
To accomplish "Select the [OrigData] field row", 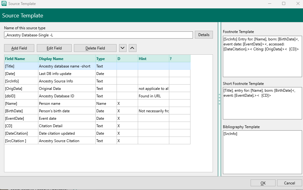I will 21,88.
